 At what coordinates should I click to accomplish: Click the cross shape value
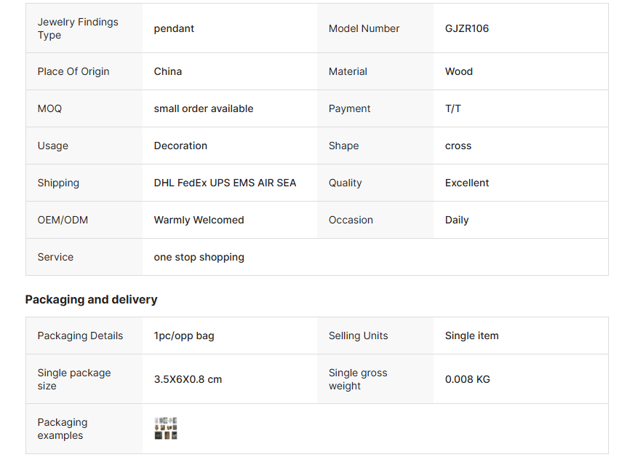pyautogui.click(x=458, y=146)
